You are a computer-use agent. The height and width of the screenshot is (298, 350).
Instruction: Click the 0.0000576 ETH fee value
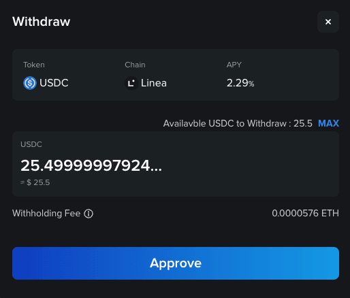click(305, 213)
